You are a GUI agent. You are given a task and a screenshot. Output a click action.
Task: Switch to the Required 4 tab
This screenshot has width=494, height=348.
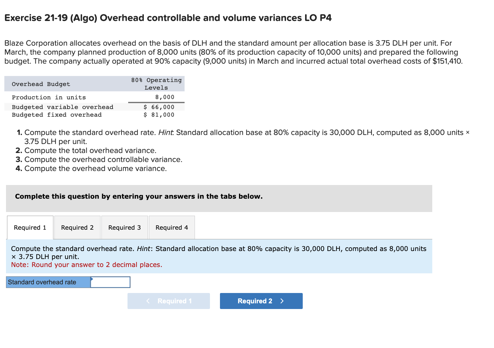point(171,227)
